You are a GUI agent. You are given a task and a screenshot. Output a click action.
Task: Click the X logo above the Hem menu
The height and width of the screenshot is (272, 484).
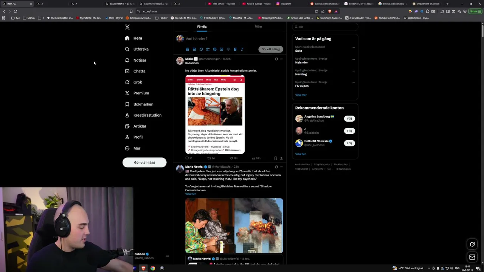(x=127, y=27)
